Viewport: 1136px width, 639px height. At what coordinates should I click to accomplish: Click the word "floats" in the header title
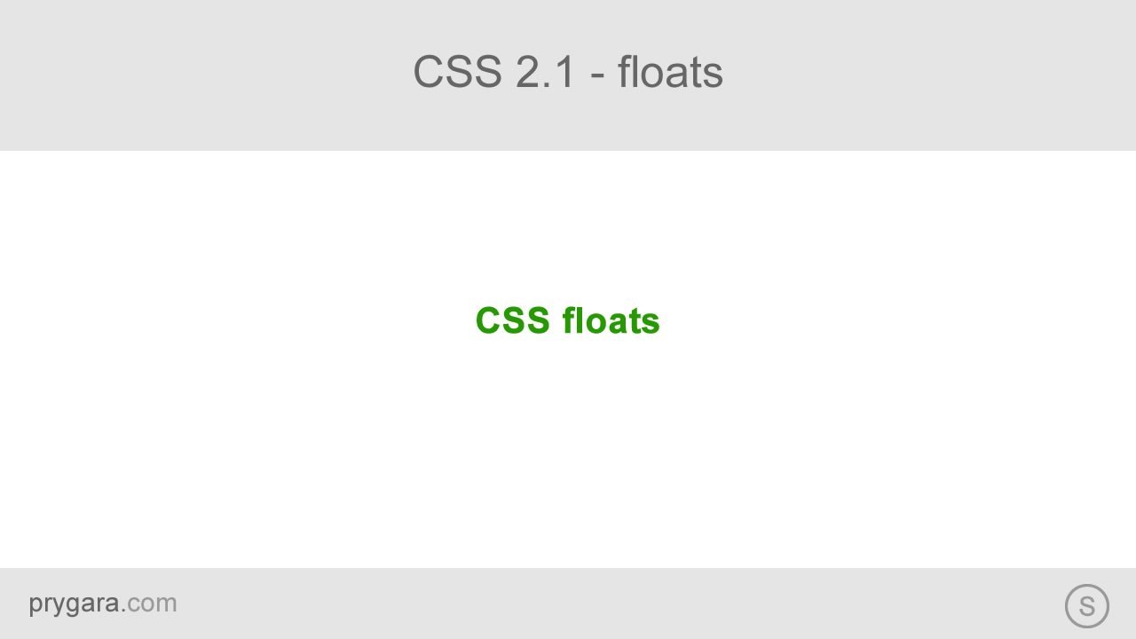pyautogui.click(x=670, y=72)
